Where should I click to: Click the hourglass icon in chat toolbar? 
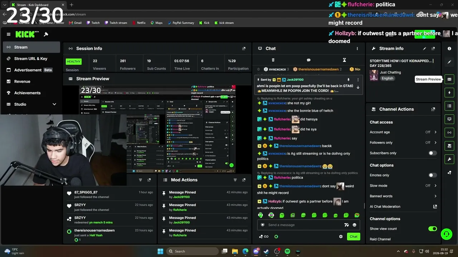[344, 60]
